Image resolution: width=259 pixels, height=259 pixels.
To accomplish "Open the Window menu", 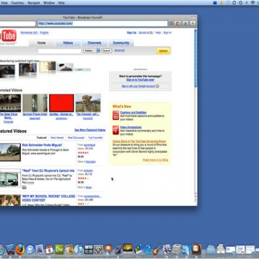I will tap(49, 3).
